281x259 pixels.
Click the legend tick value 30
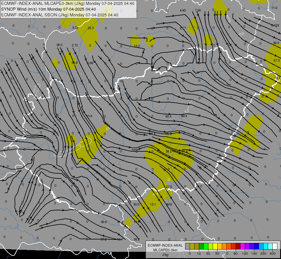[208, 254]
